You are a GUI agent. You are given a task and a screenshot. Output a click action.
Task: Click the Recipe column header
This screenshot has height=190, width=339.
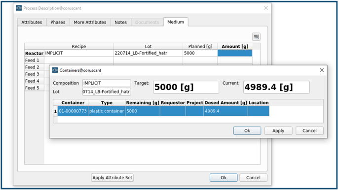coord(78,46)
